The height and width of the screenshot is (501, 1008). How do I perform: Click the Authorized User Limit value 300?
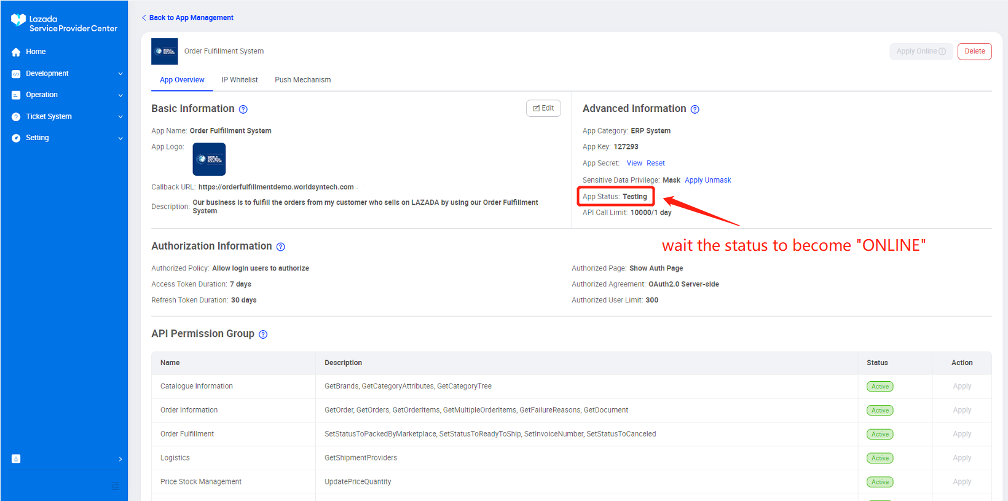point(652,301)
